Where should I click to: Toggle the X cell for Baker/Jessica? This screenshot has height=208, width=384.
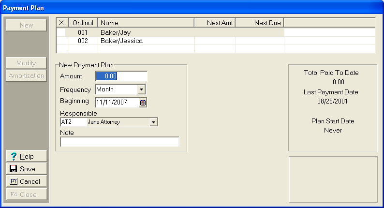[62, 41]
